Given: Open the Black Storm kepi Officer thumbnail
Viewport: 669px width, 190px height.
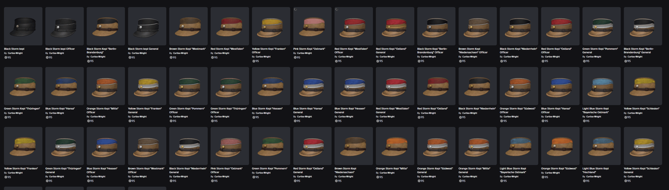Looking at the screenshot, I should tap(64, 26).
